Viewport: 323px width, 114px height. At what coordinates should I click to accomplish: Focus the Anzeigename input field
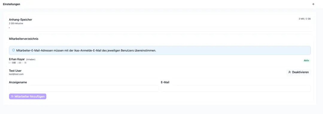point(84,89)
